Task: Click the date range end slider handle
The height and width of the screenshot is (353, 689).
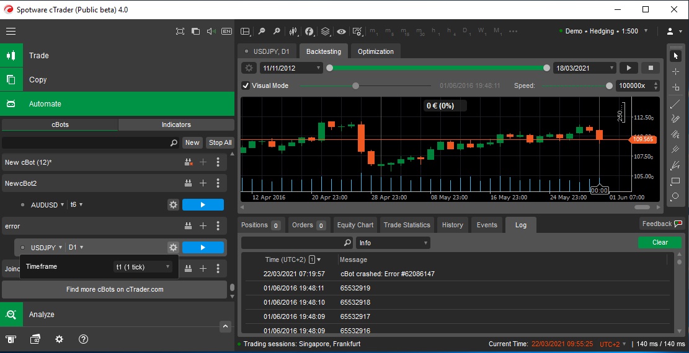Action: 546,68
